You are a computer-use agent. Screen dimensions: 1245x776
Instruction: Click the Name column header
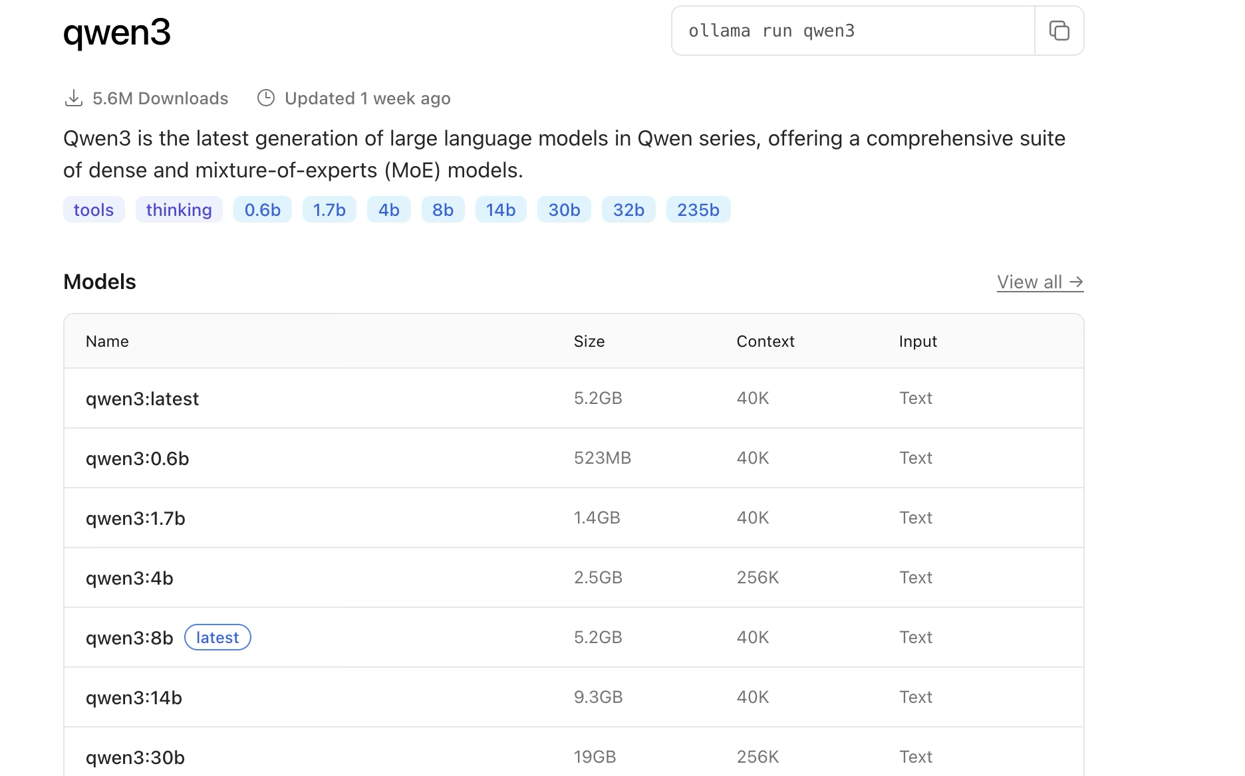(107, 341)
